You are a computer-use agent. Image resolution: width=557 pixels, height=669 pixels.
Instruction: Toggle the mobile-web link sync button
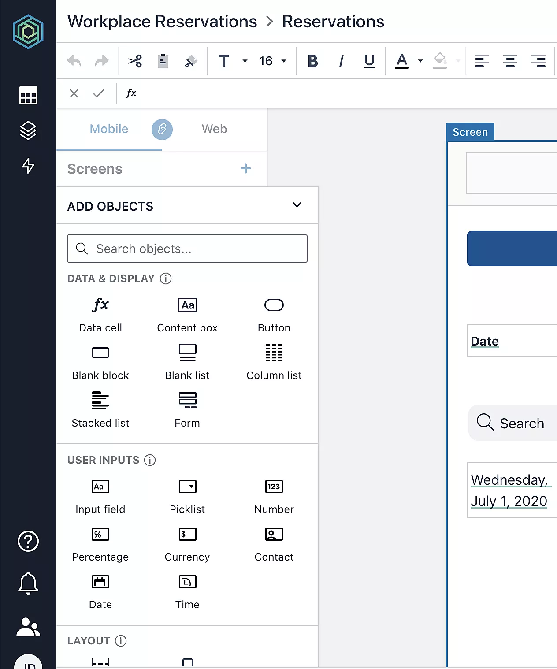pos(162,129)
